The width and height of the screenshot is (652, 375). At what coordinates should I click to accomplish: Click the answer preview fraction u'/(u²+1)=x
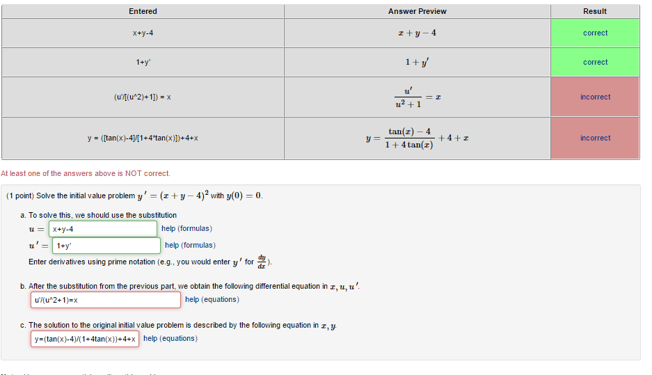pos(418,97)
